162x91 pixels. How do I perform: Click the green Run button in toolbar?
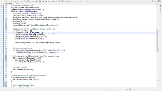click(x=37, y=1)
